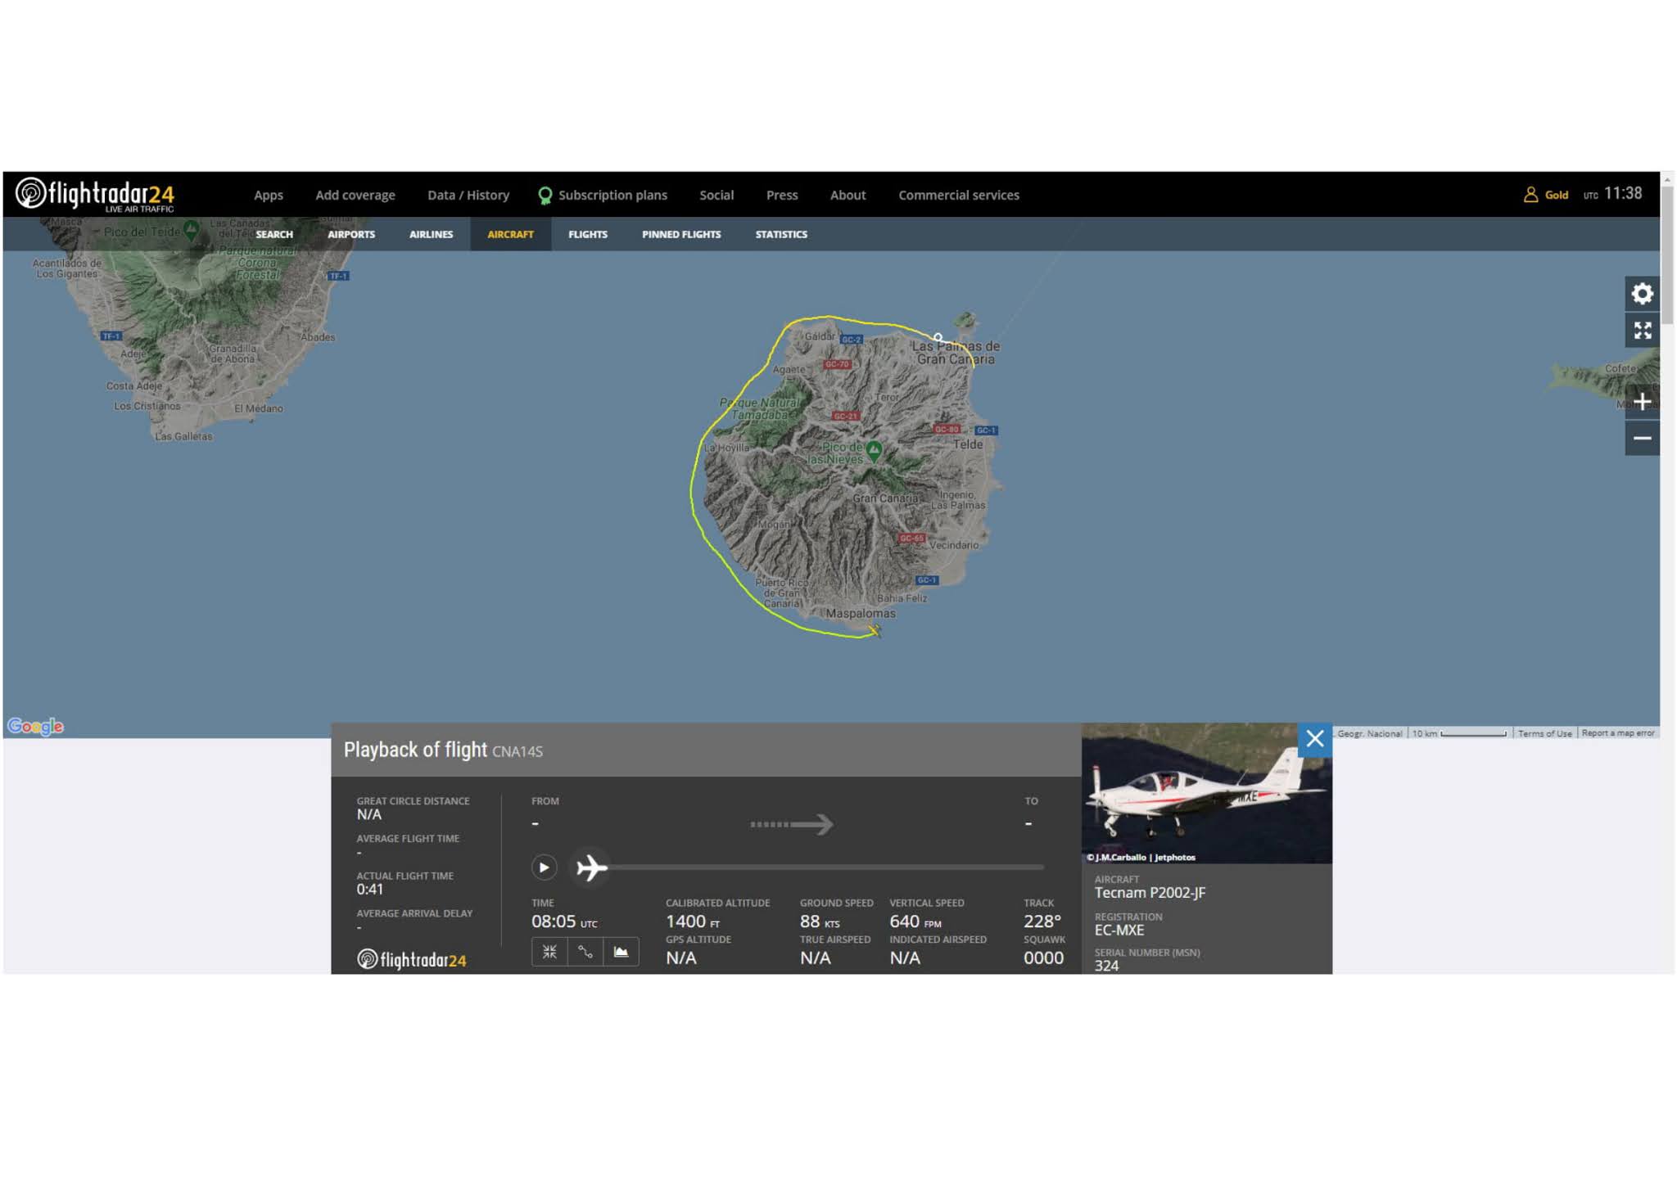Click the vertical speed 640 FPM value
The height and width of the screenshot is (1185, 1677).
point(915,921)
